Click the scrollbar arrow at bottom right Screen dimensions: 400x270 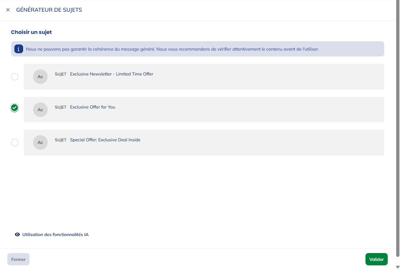pos(397,266)
